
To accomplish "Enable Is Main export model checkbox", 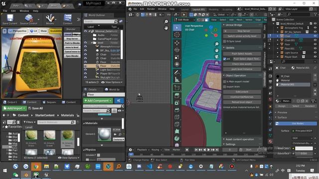I will coord(225,82).
